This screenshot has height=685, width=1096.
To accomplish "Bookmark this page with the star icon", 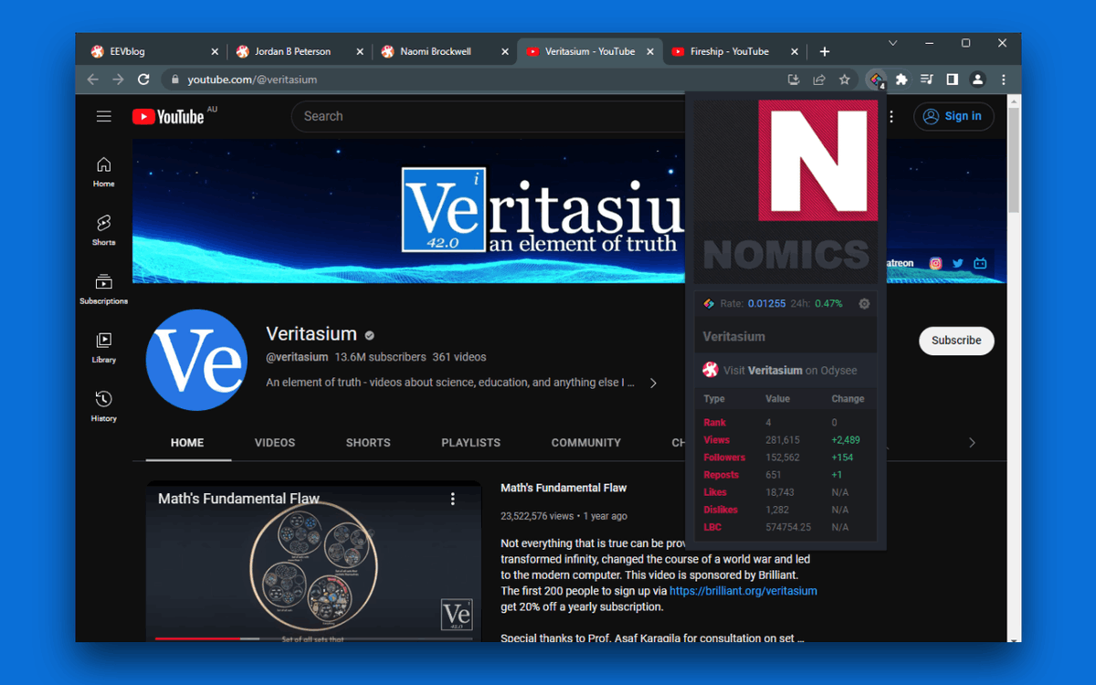I will click(845, 79).
